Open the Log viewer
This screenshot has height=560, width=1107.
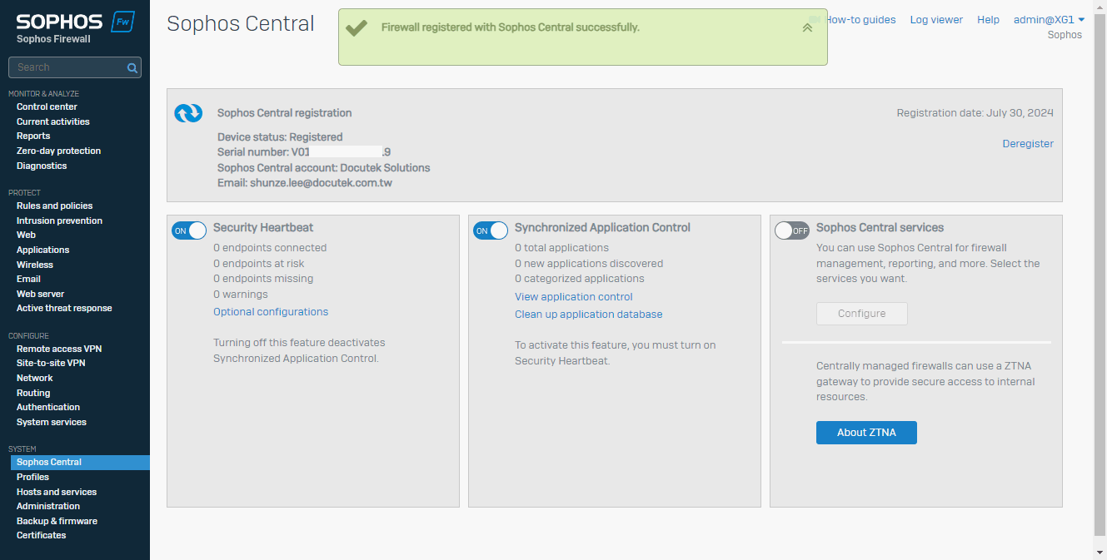click(936, 20)
